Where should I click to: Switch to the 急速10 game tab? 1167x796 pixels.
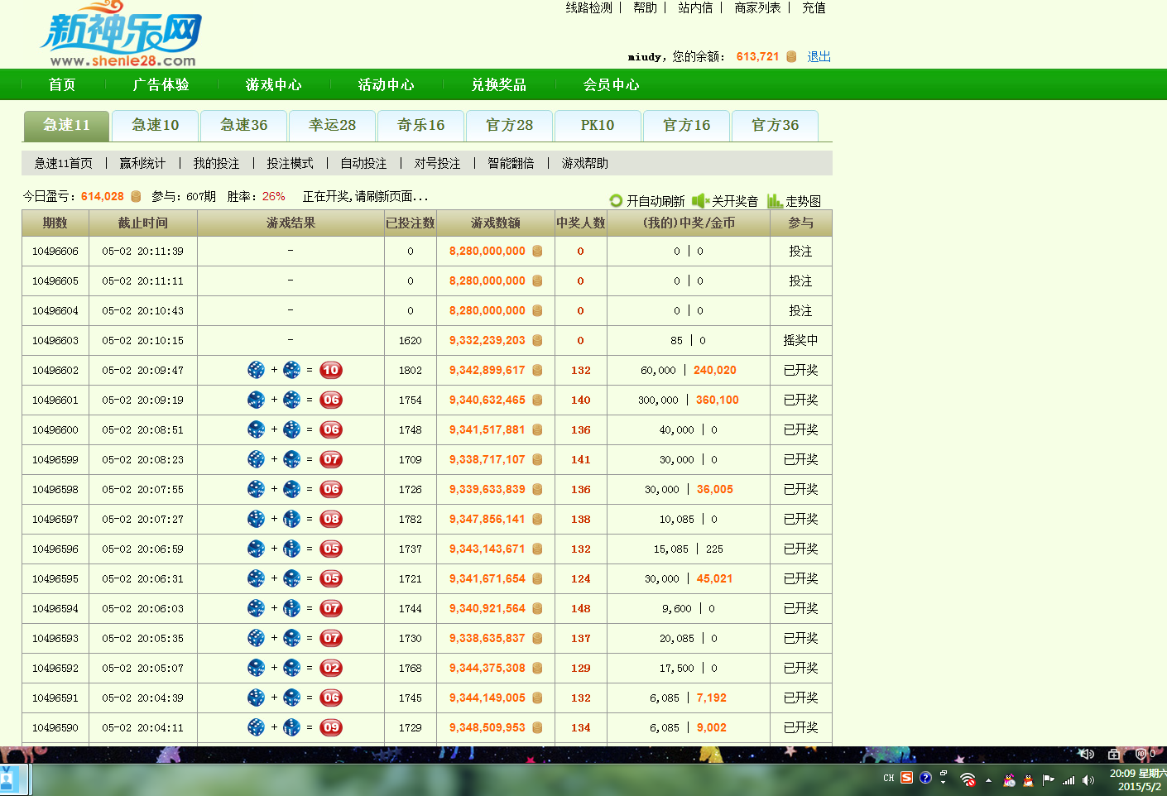156,126
